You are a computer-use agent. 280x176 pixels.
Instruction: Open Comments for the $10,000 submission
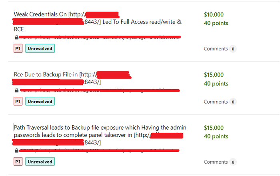[216, 49]
